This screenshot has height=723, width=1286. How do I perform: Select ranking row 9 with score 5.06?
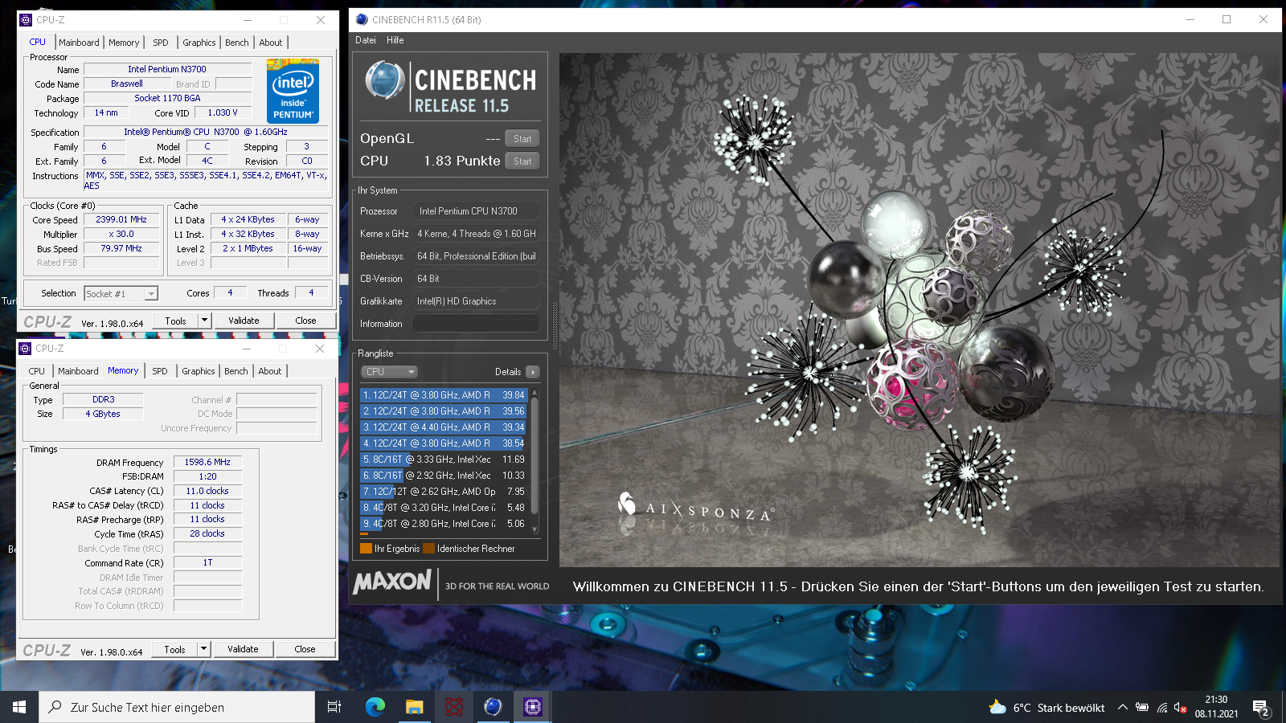[444, 524]
